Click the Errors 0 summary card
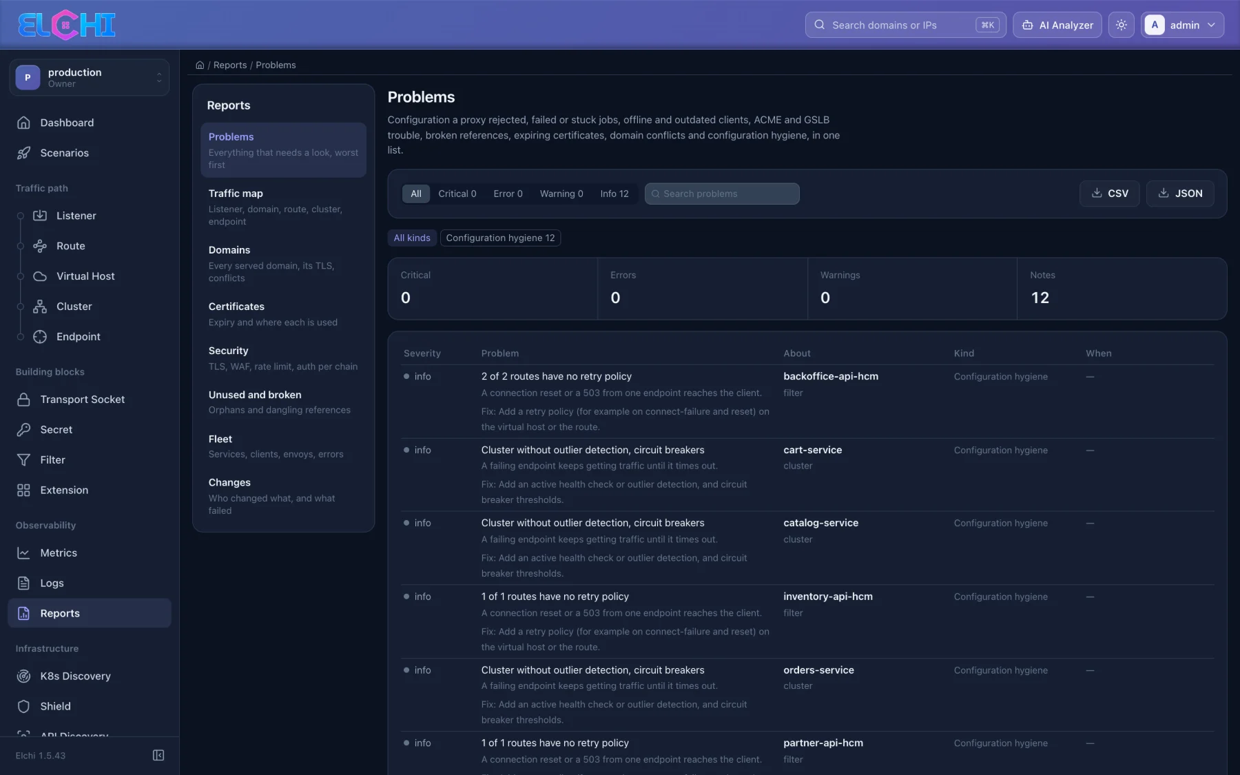Image resolution: width=1240 pixels, height=775 pixels. pyautogui.click(x=702, y=289)
